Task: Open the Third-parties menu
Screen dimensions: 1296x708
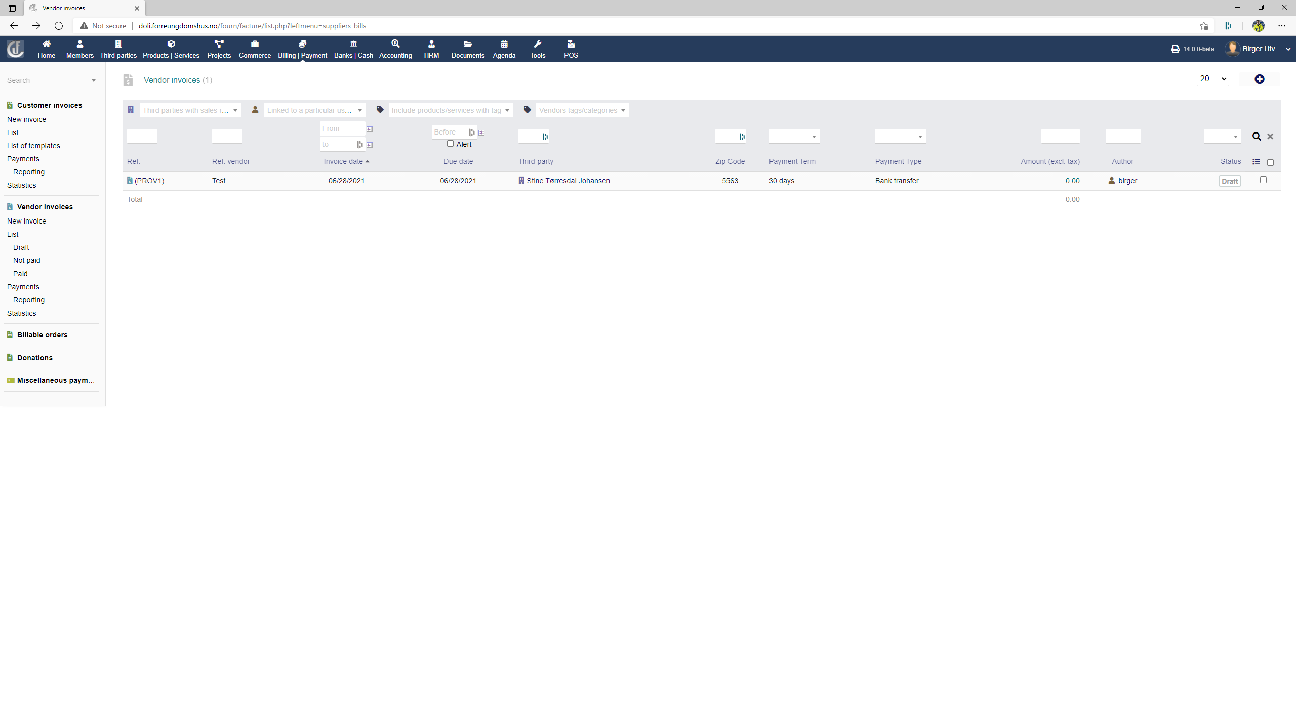Action: point(118,49)
